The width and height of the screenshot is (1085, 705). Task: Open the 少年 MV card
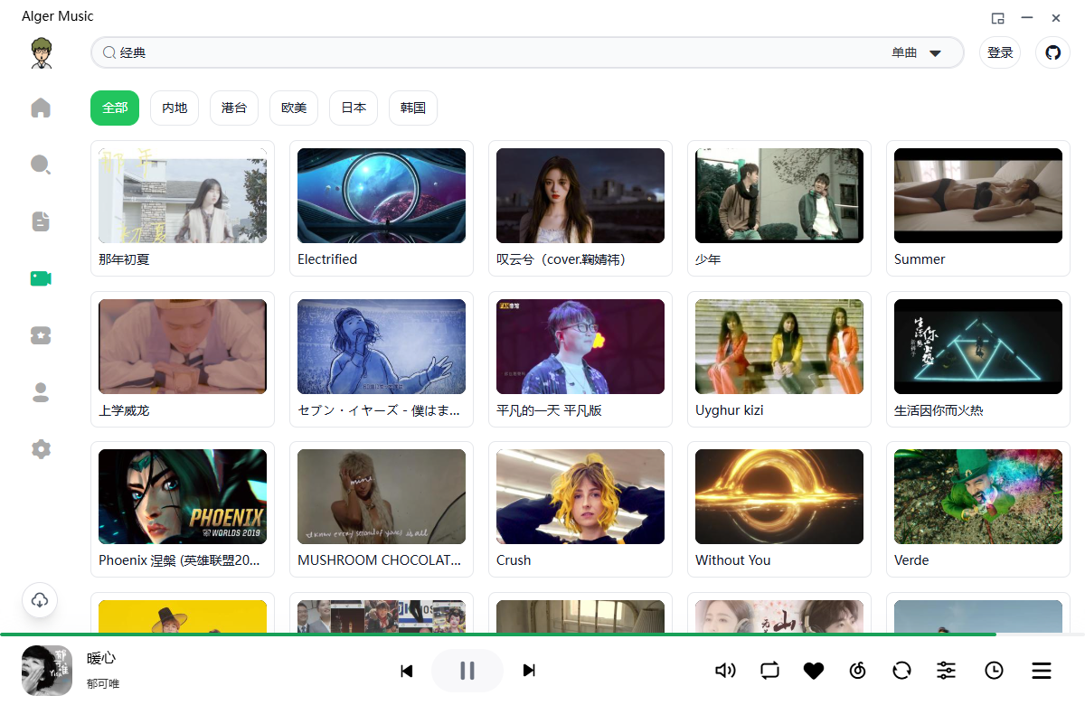pyautogui.click(x=779, y=208)
